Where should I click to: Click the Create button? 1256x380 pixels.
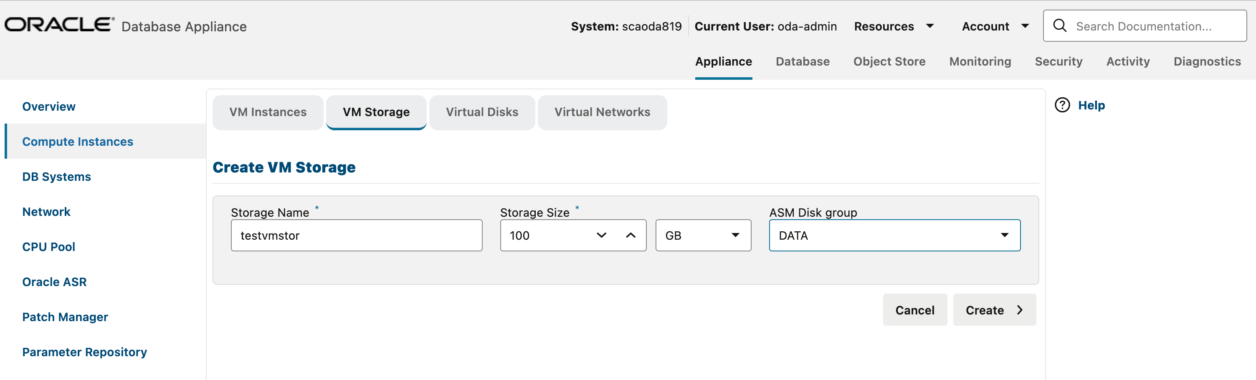[985, 310]
